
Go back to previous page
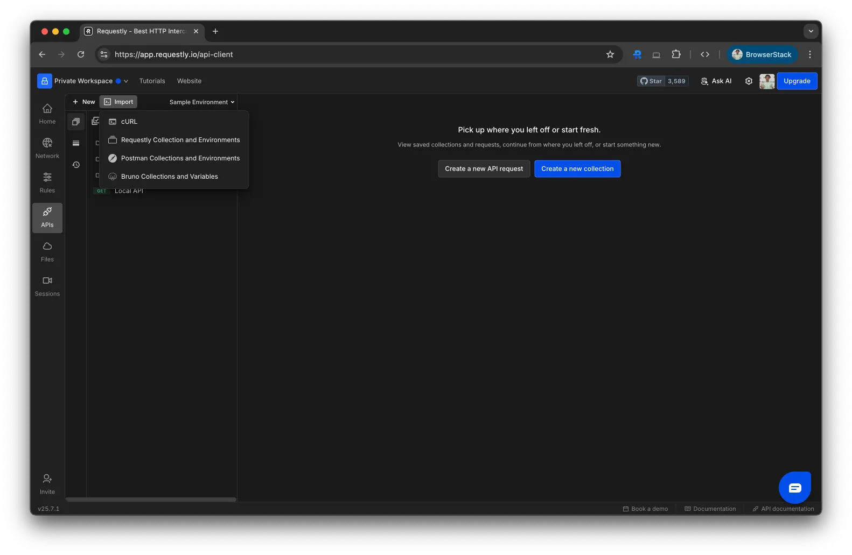[x=42, y=54]
